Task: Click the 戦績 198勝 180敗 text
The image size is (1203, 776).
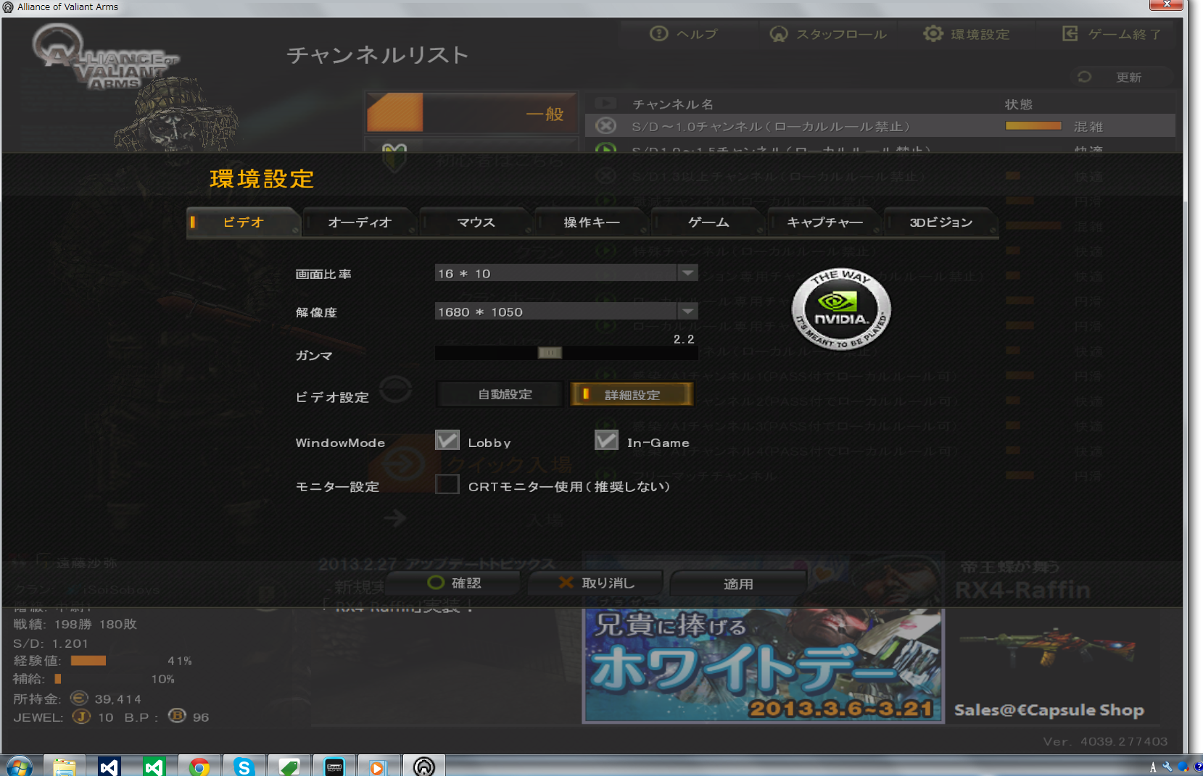Action: pos(75,624)
